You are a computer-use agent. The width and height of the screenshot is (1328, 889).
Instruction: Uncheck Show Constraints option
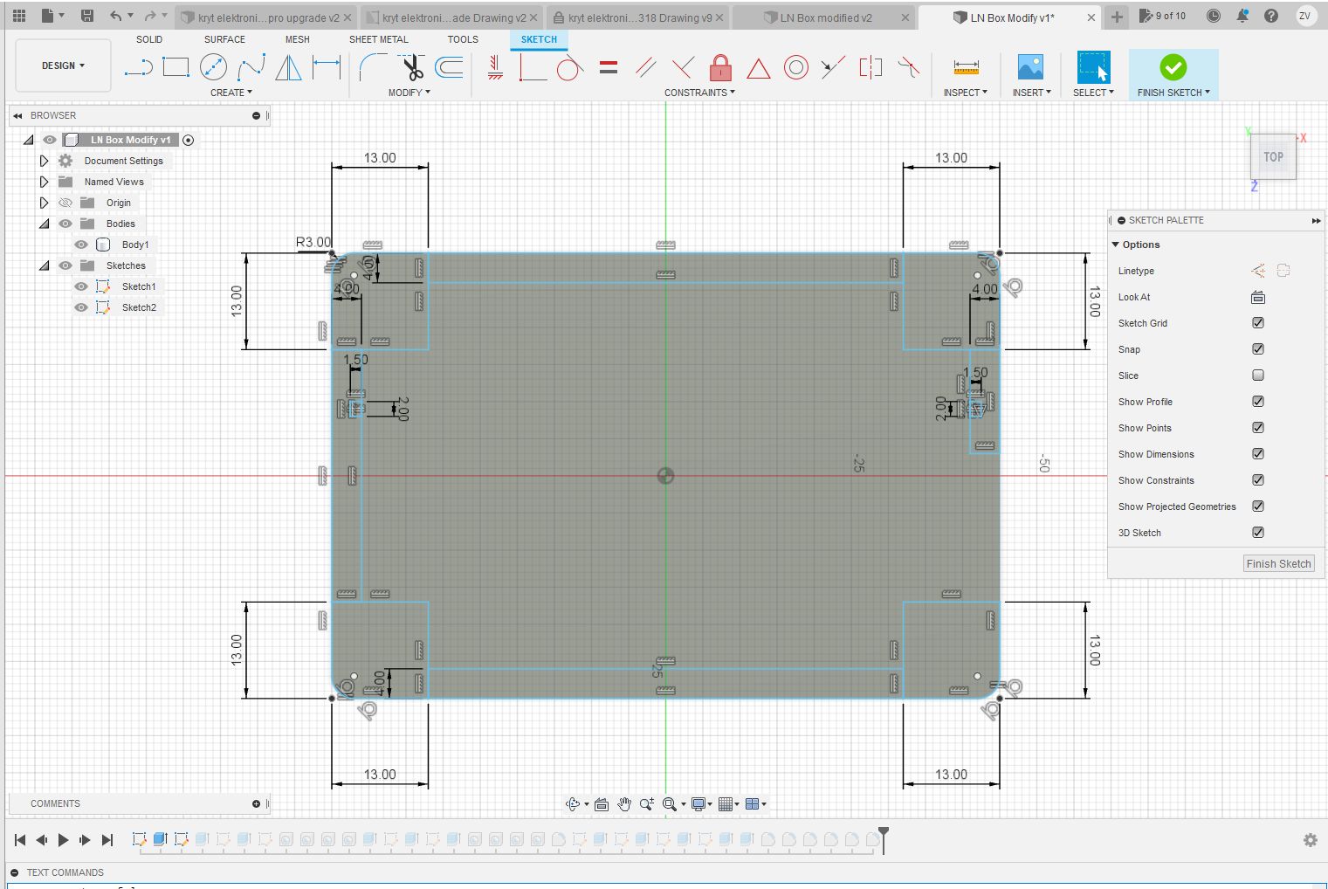pyautogui.click(x=1257, y=480)
